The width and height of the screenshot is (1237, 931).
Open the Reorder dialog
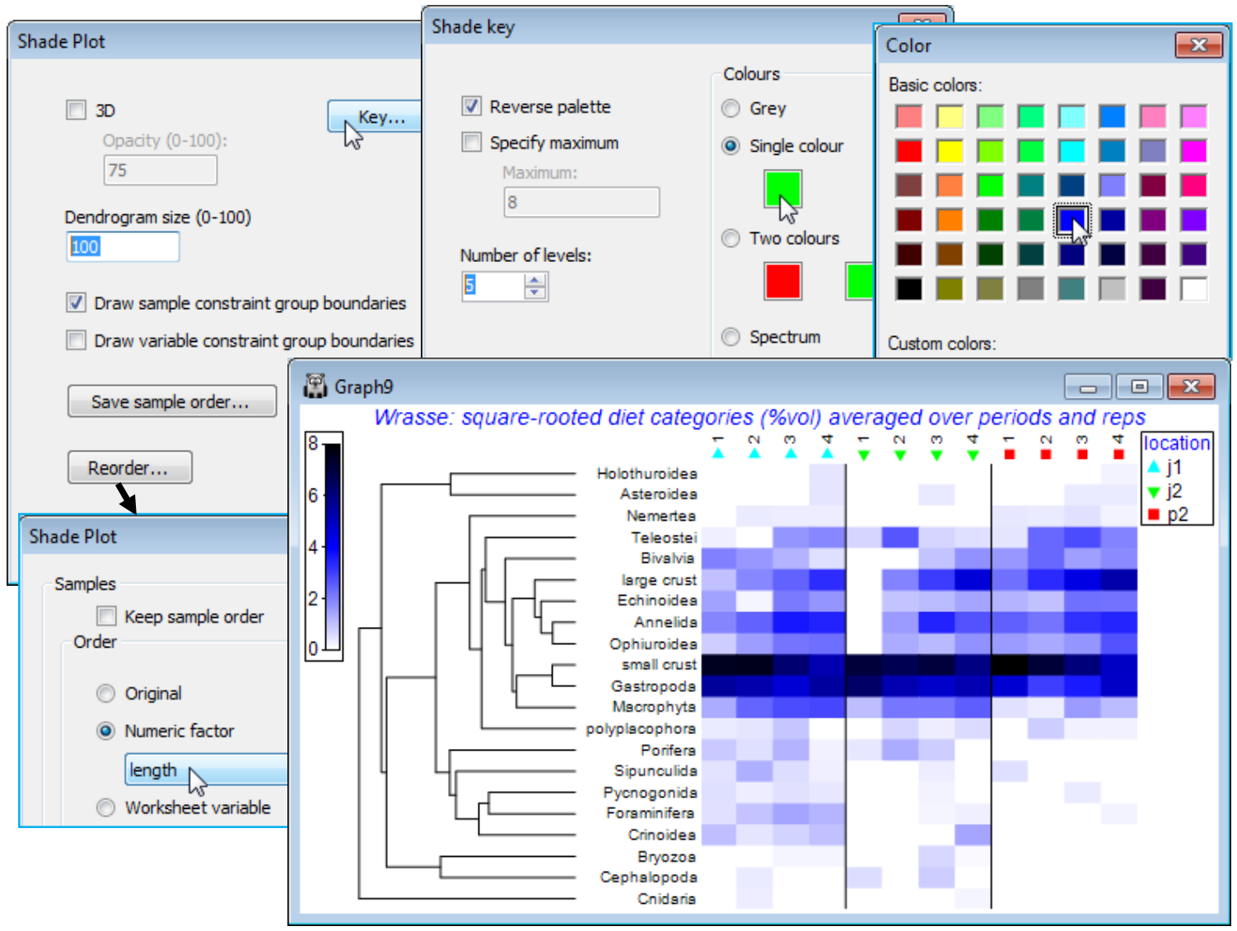(130, 467)
